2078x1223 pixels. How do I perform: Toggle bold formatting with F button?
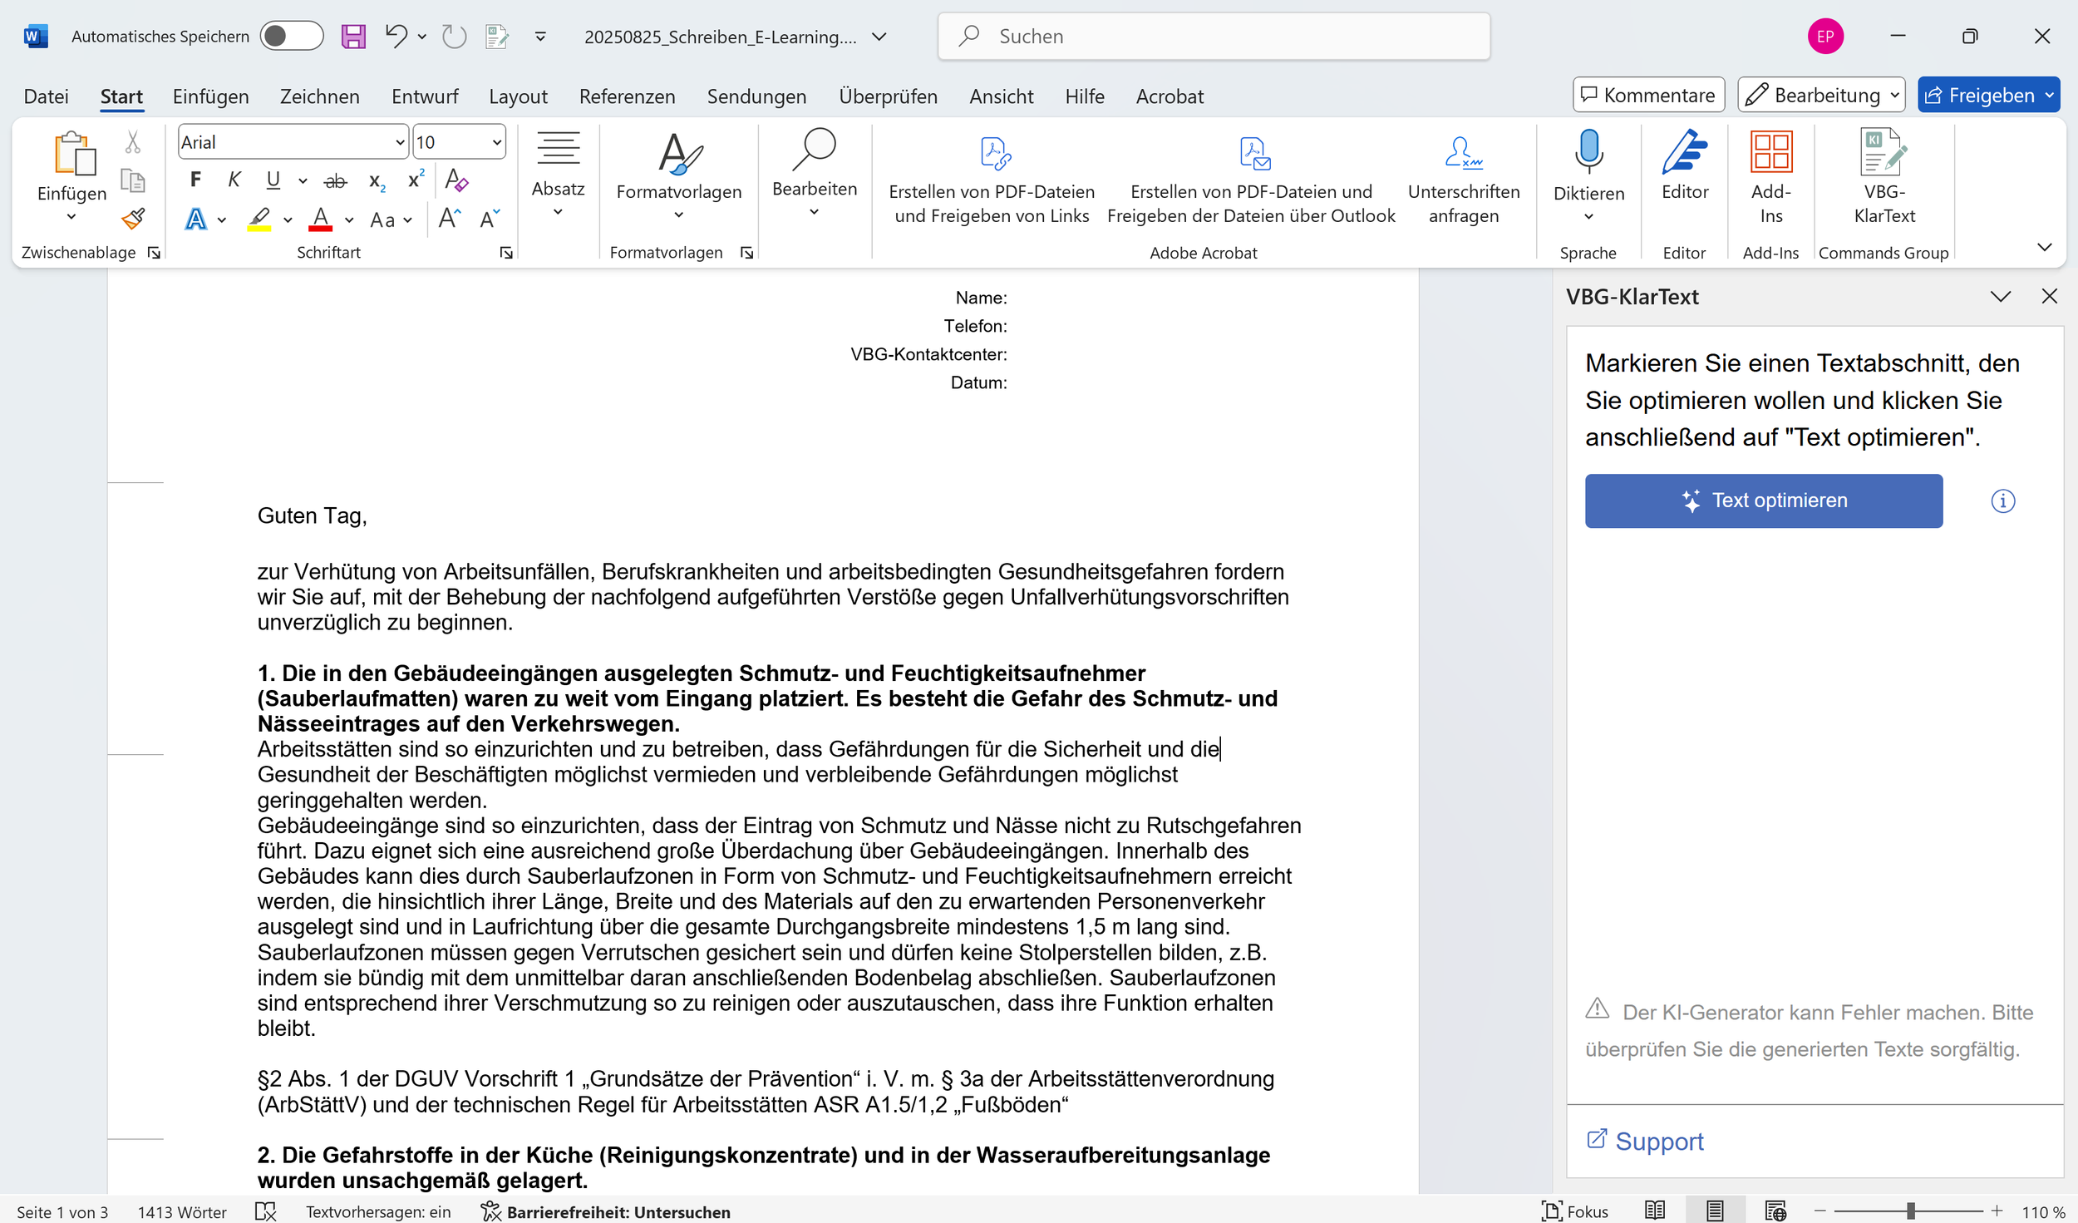(195, 180)
